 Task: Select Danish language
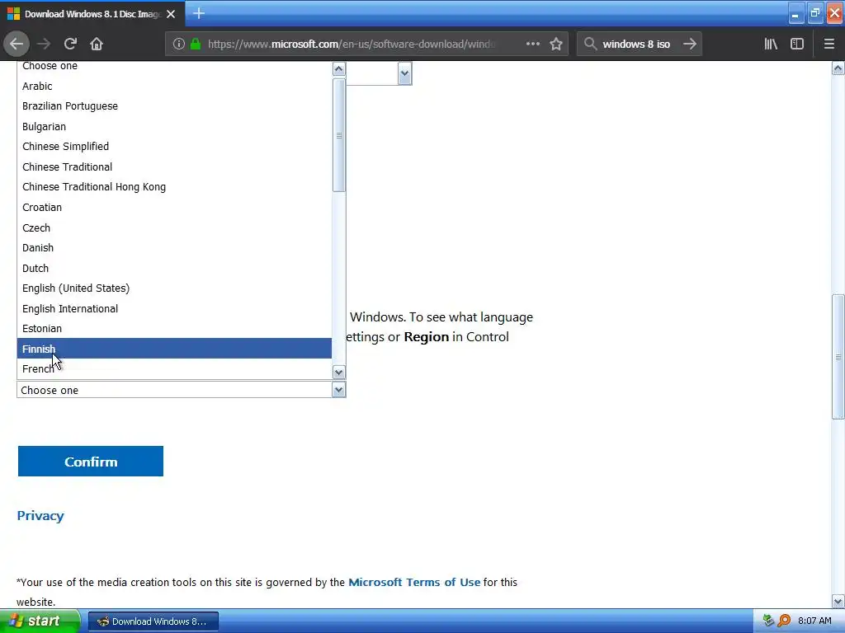click(174, 247)
